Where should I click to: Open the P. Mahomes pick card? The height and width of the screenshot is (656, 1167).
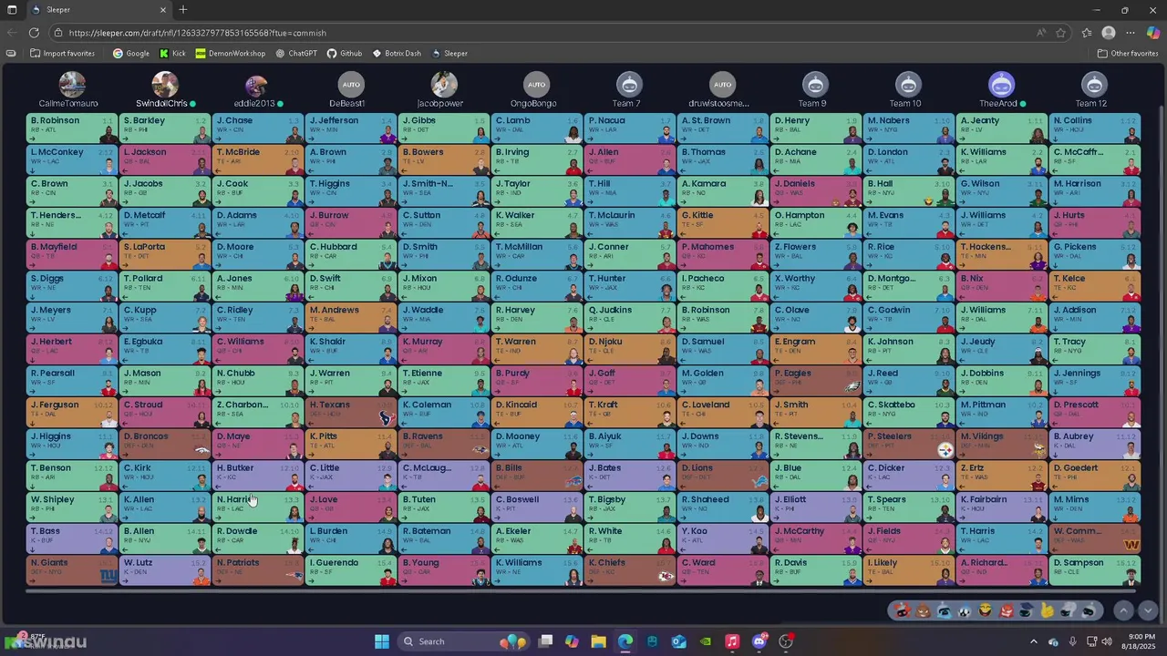(x=722, y=254)
